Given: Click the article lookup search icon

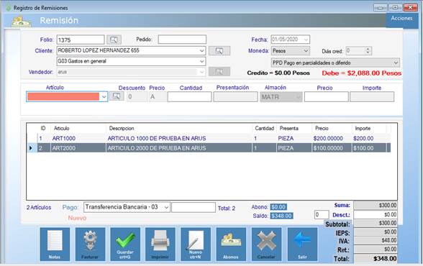Looking at the screenshot, I should [117, 96].
